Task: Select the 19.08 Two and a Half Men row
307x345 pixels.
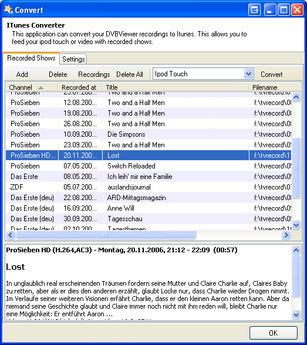Action: (x=149, y=113)
